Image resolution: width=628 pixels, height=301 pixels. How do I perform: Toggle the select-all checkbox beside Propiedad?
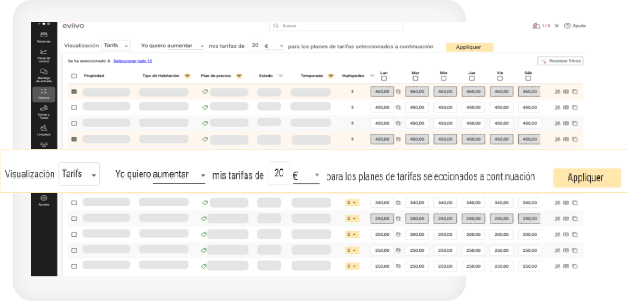coord(74,76)
